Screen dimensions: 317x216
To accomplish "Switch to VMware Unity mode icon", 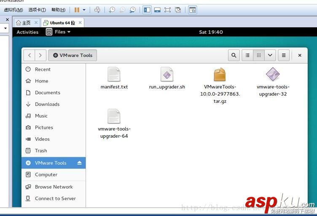I will 178,10.
